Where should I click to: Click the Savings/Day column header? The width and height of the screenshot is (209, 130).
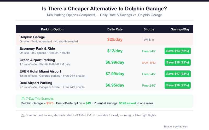click(x=180, y=29)
